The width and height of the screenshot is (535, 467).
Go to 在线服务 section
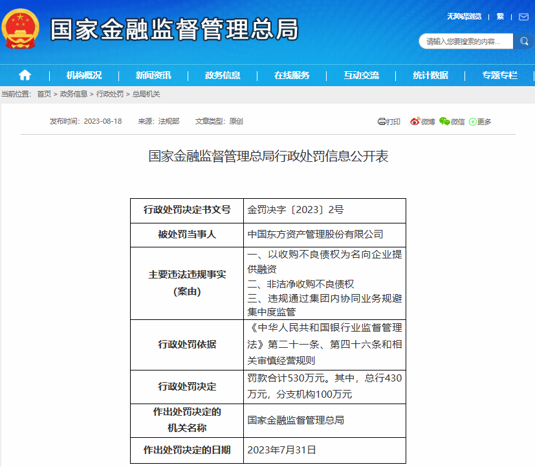[x=292, y=75]
